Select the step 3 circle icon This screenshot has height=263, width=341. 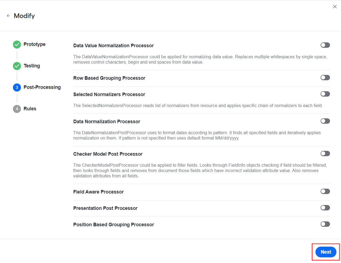(x=17, y=87)
